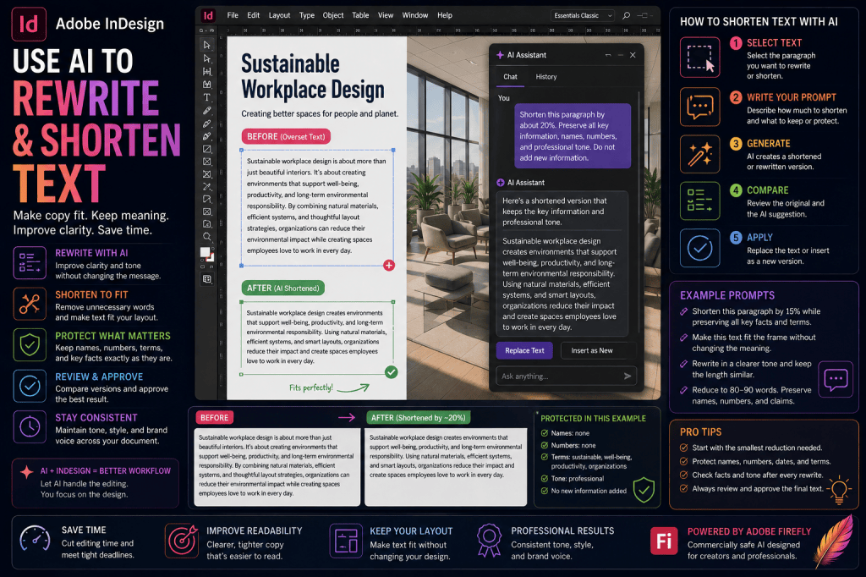Click the Generate magic wand icon
The image size is (866, 577).
coord(699,154)
